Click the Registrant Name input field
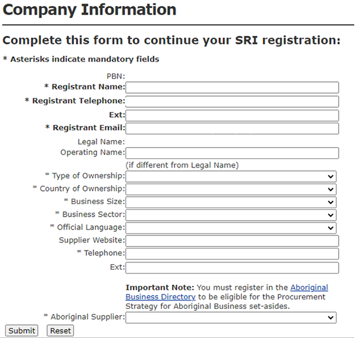The height and width of the screenshot is (338, 356). pyautogui.click(x=232, y=88)
